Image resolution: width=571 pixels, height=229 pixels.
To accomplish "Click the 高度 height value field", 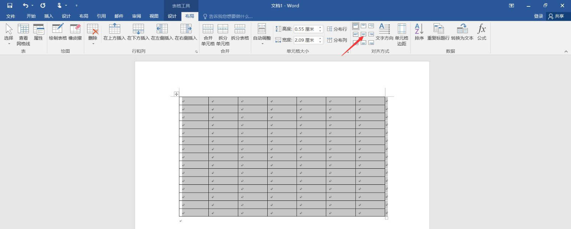I will click(x=305, y=29).
